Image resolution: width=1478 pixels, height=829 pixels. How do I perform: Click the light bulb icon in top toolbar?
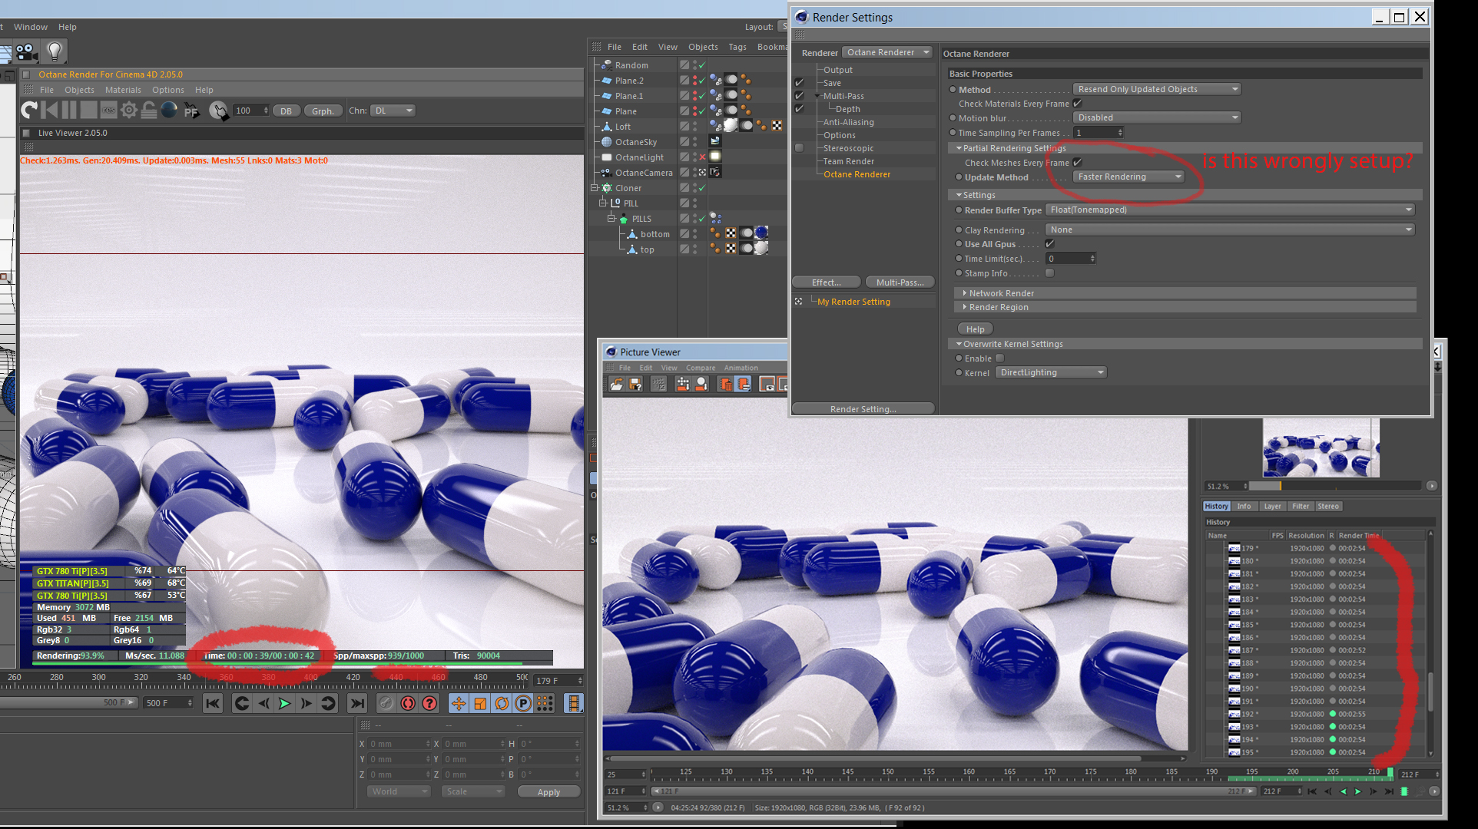coord(55,51)
